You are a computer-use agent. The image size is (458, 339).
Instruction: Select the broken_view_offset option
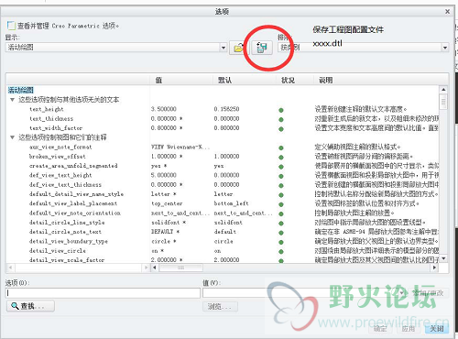[58, 157]
